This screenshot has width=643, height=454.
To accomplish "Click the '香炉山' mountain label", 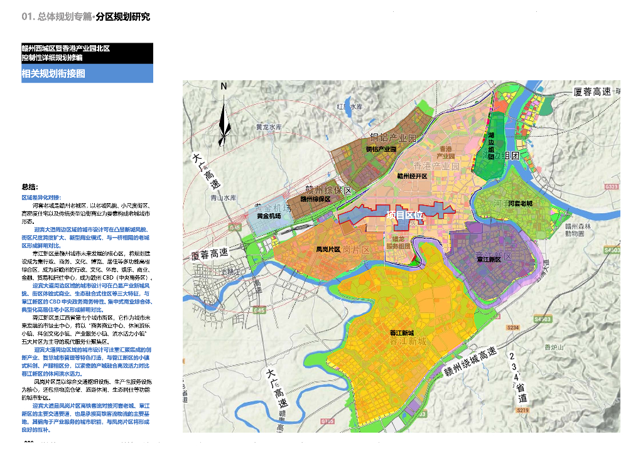I will click(x=554, y=347).
